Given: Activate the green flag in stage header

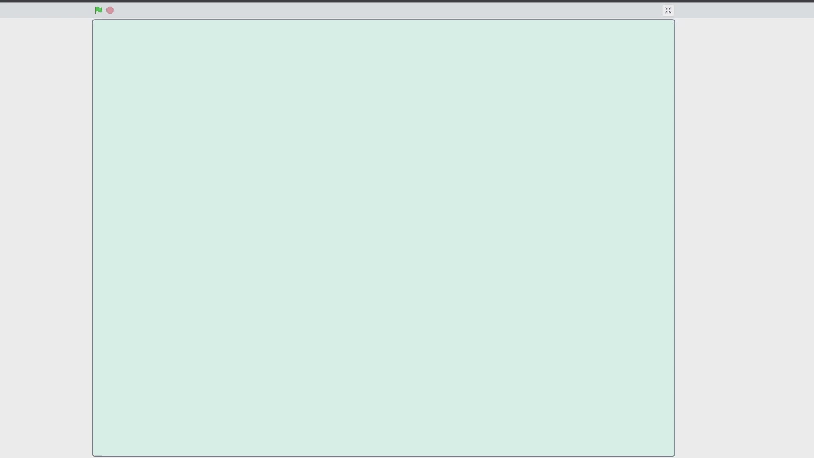Looking at the screenshot, I should tap(98, 10).
